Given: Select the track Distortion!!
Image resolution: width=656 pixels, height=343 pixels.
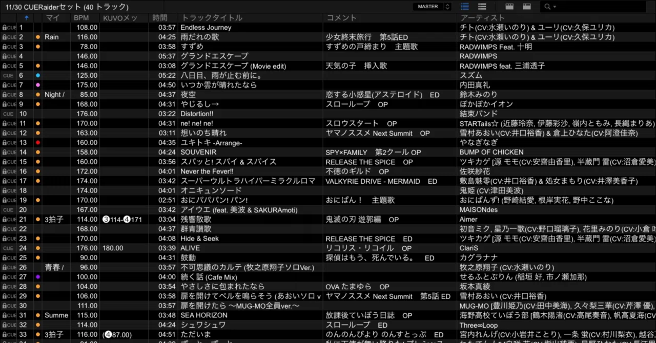Looking at the screenshot, I should [197, 114].
